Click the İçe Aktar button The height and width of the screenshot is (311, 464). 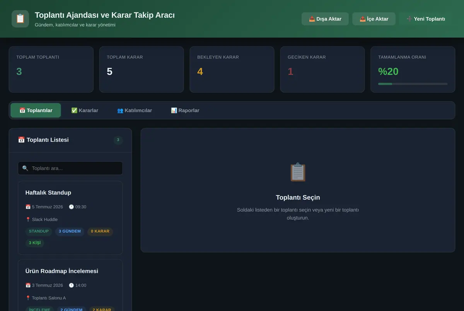(x=374, y=19)
